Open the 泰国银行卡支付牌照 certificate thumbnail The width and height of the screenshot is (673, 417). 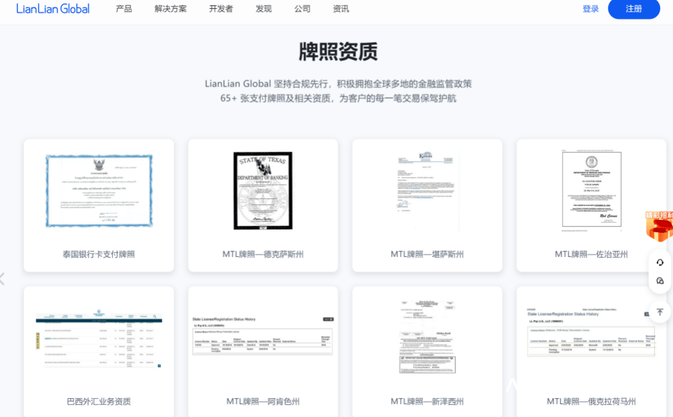pos(99,191)
